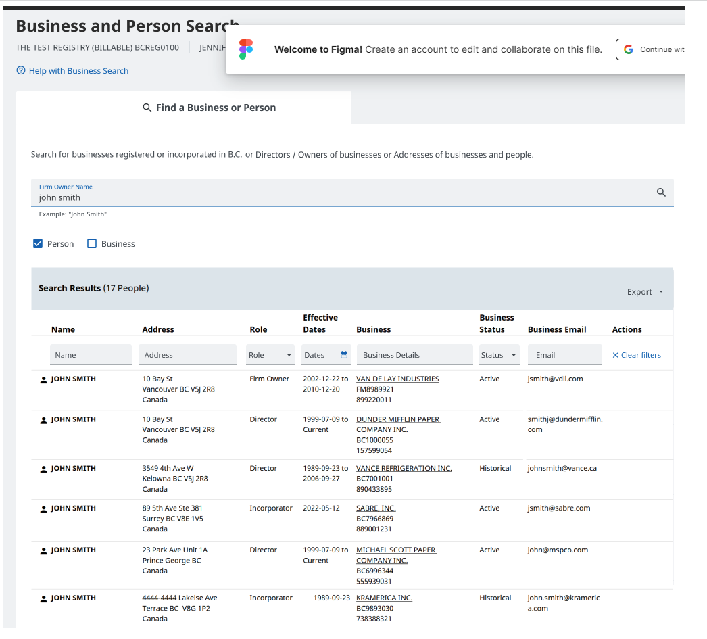
Task: Click the search magnifier in Firm Owner Name field
Action: [x=660, y=192]
